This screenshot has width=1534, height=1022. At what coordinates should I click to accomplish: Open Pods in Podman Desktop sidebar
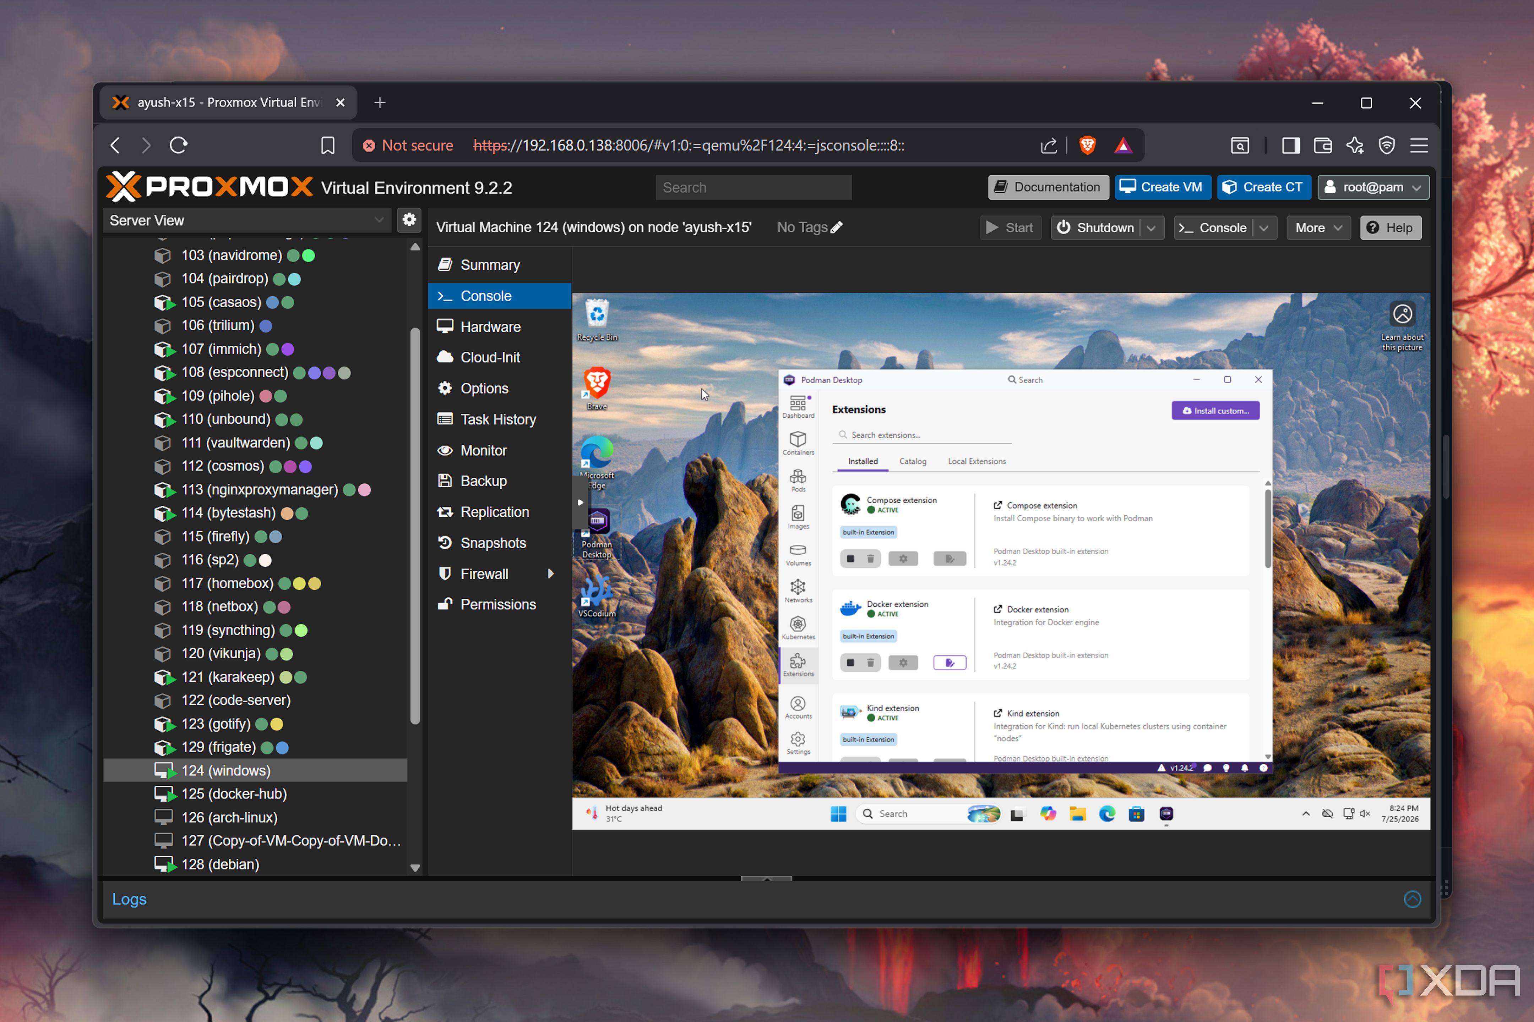(798, 480)
